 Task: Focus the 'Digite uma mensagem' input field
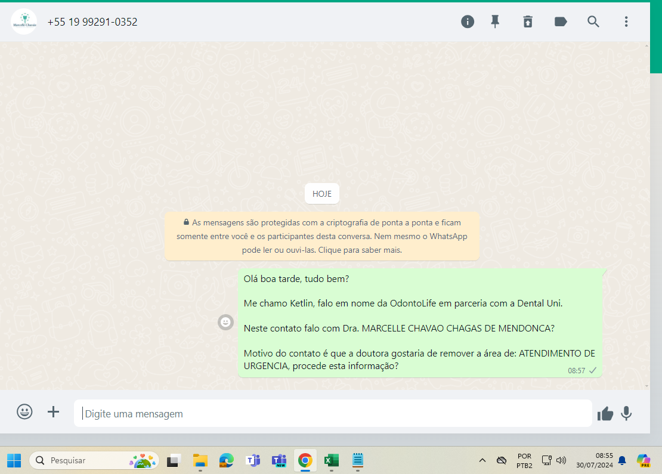pyautogui.click(x=333, y=413)
